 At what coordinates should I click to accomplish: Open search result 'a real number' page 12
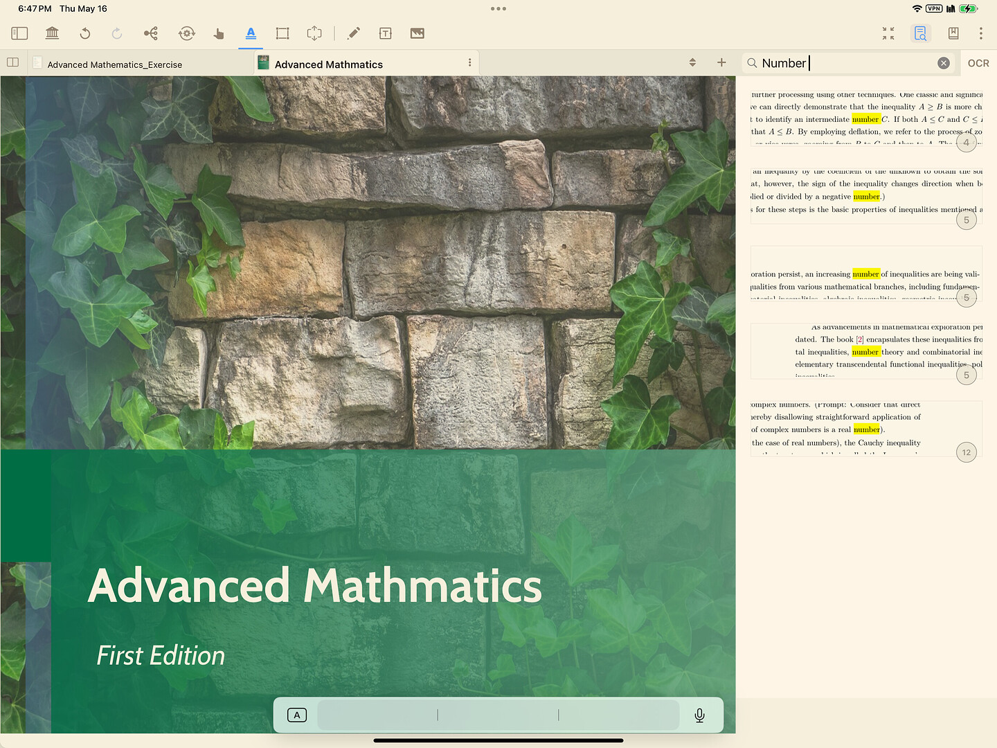tap(866, 429)
